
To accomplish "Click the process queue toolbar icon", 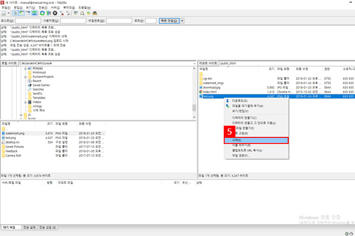I will click(x=49, y=13).
